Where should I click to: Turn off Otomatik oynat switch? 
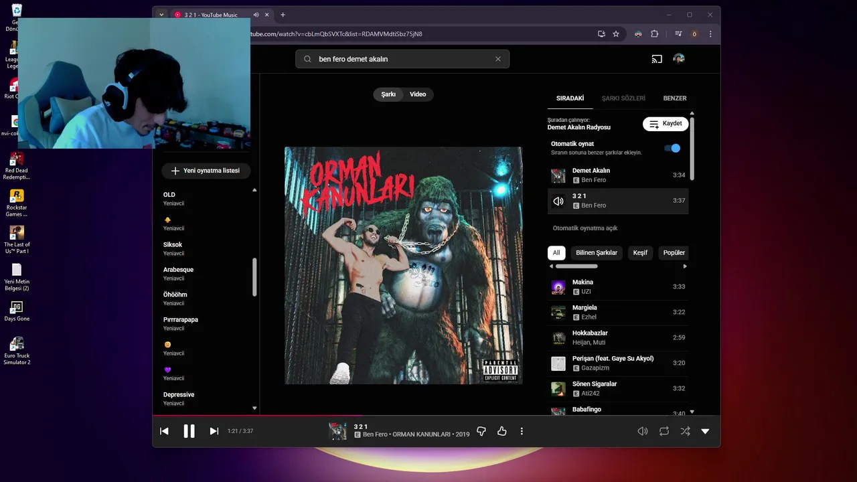click(x=672, y=148)
